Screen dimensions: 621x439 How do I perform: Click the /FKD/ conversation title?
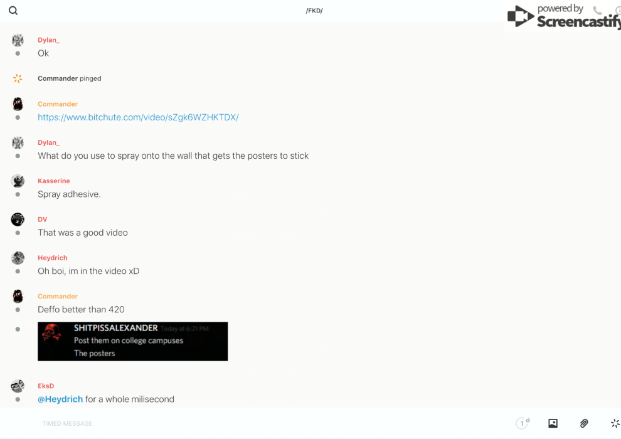(314, 11)
